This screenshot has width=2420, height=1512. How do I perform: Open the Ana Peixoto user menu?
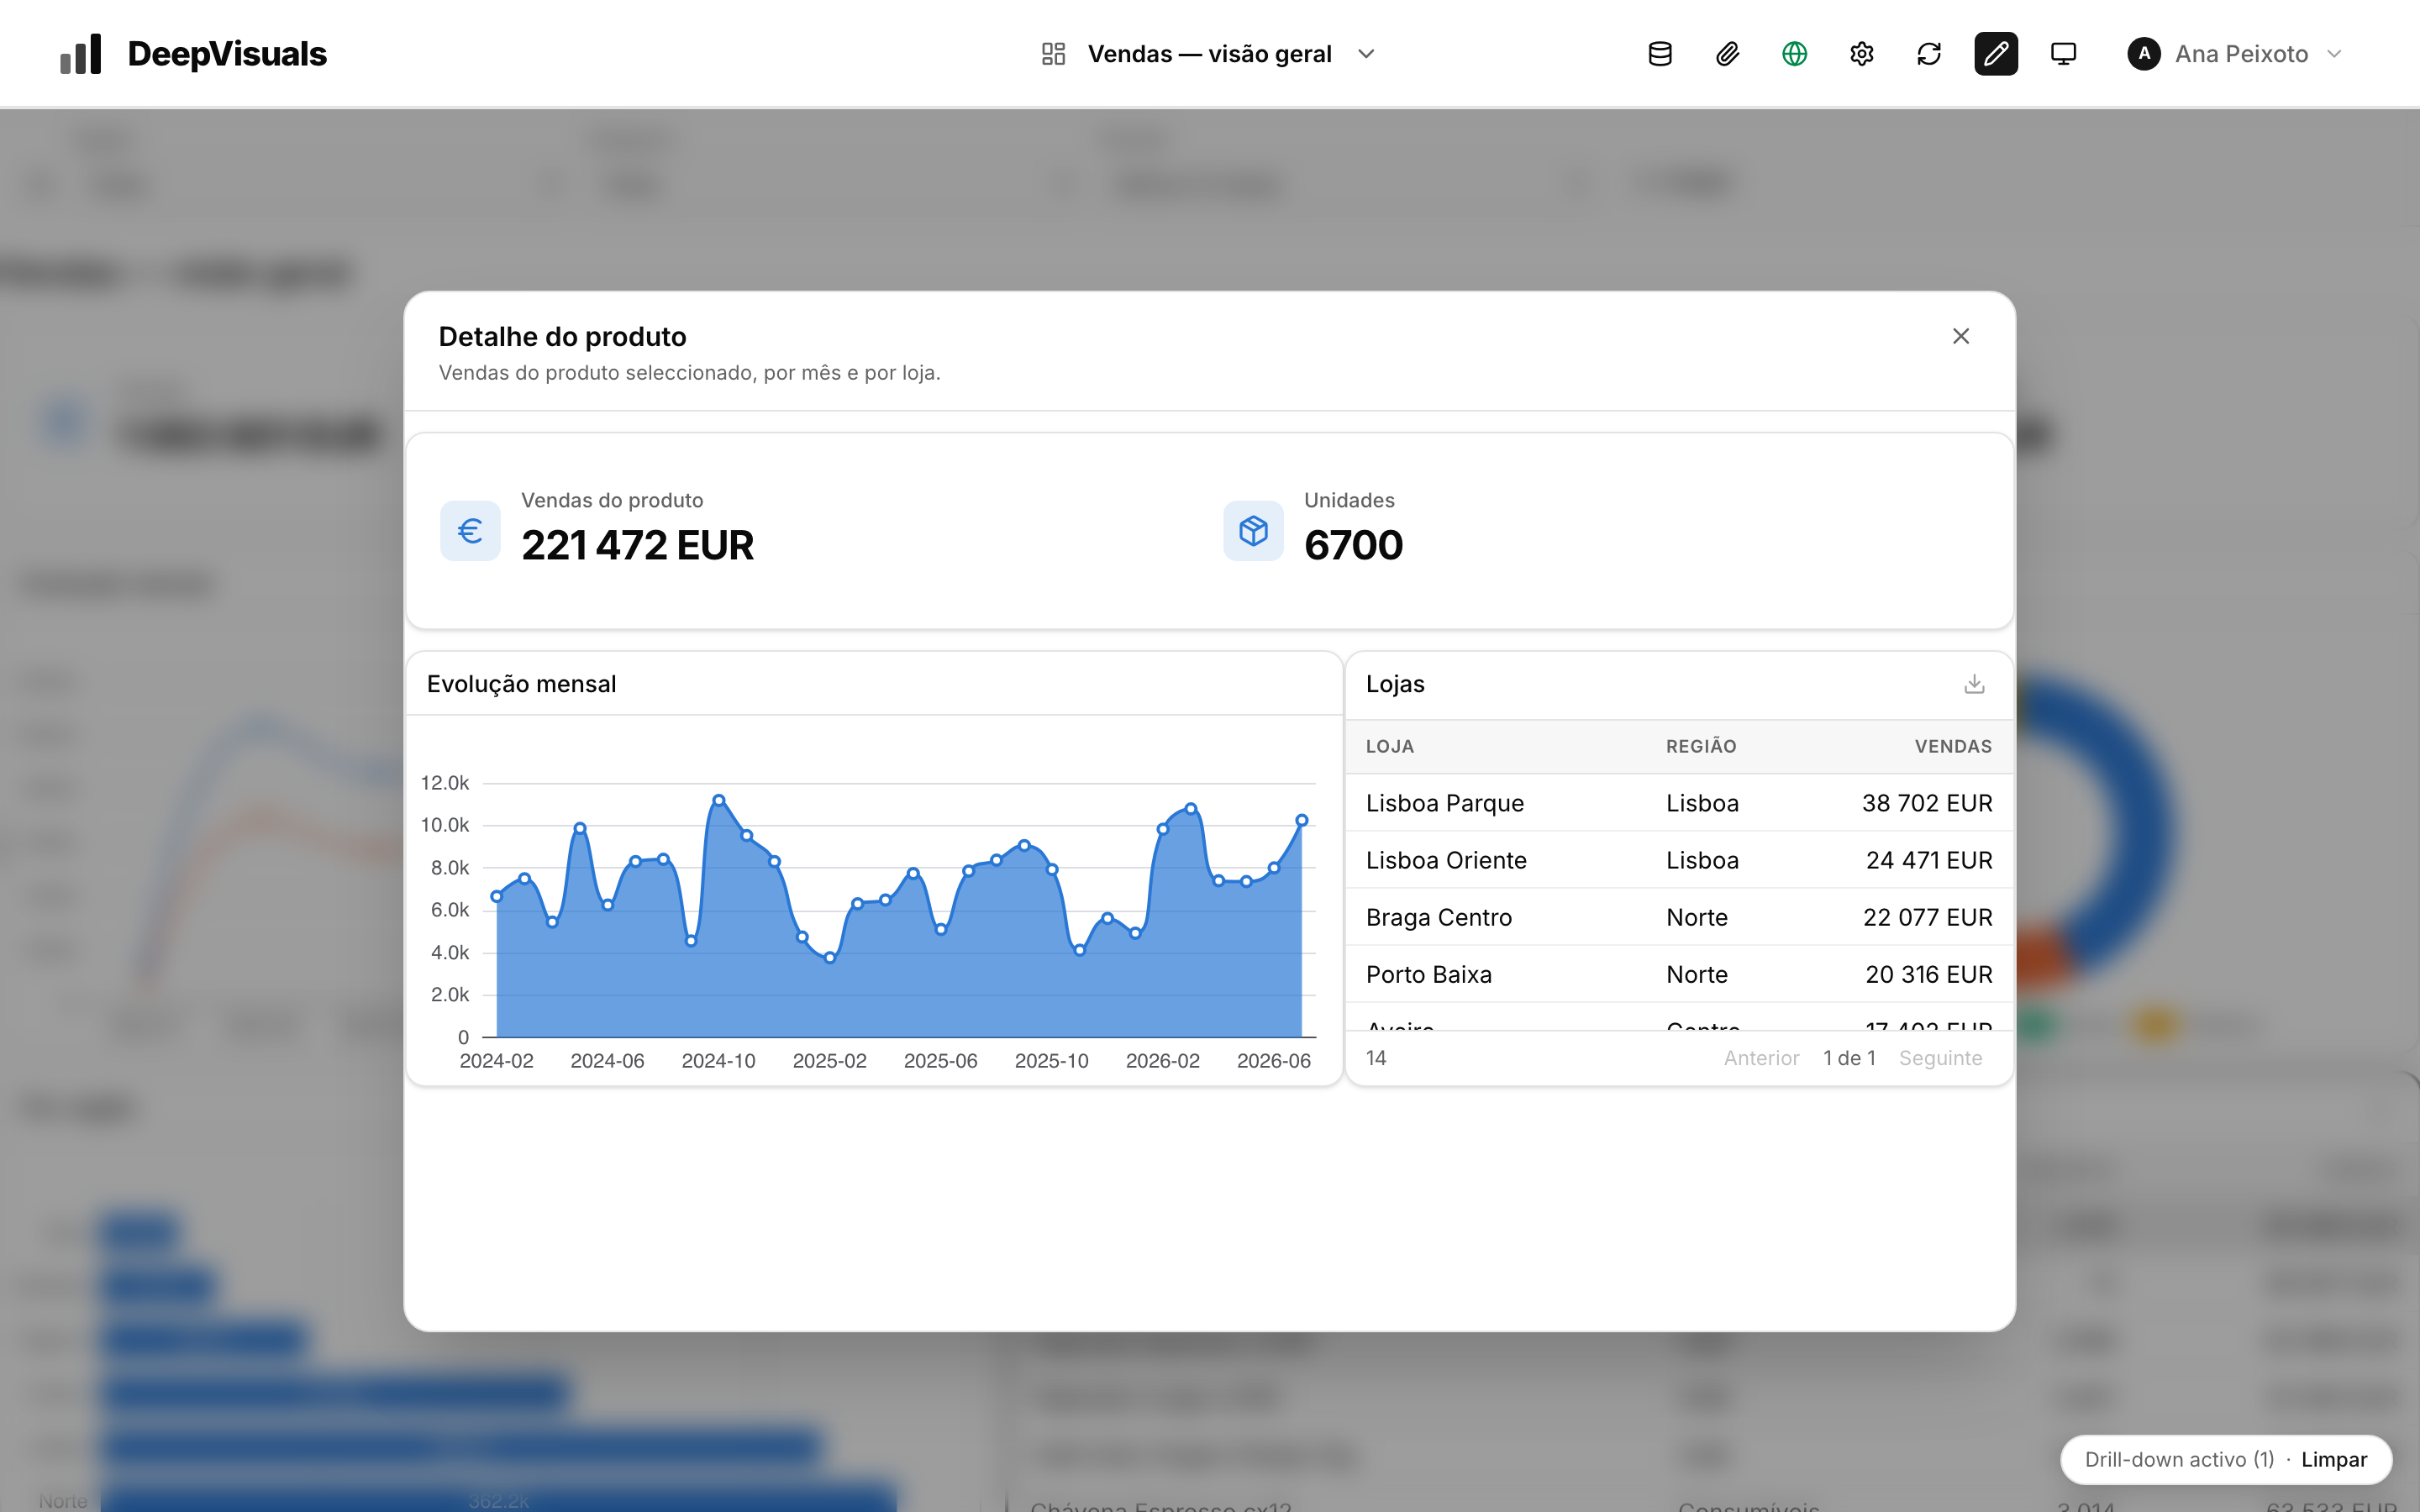point(2235,54)
